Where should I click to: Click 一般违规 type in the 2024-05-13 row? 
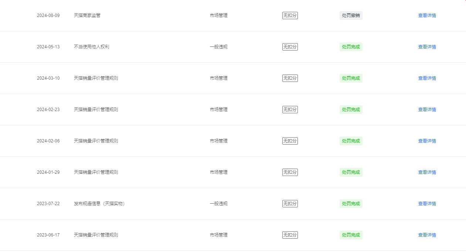[x=218, y=47]
